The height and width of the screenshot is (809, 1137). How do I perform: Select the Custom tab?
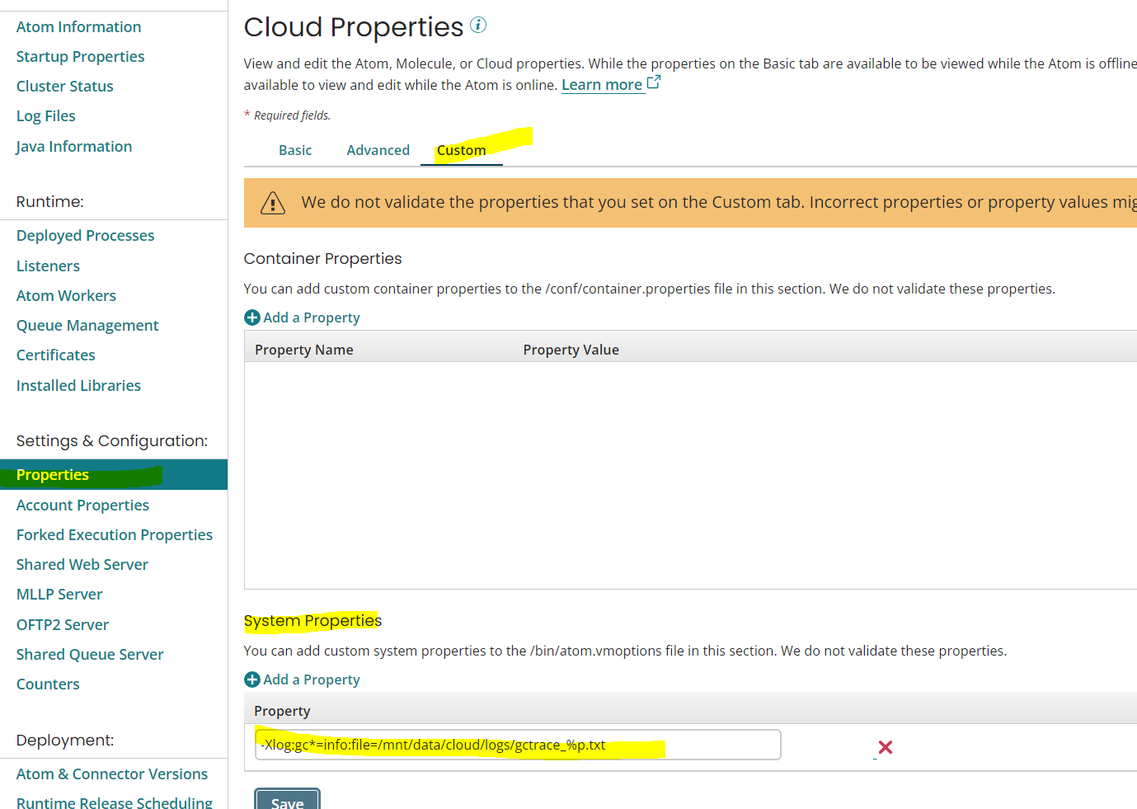coord(461,150)
